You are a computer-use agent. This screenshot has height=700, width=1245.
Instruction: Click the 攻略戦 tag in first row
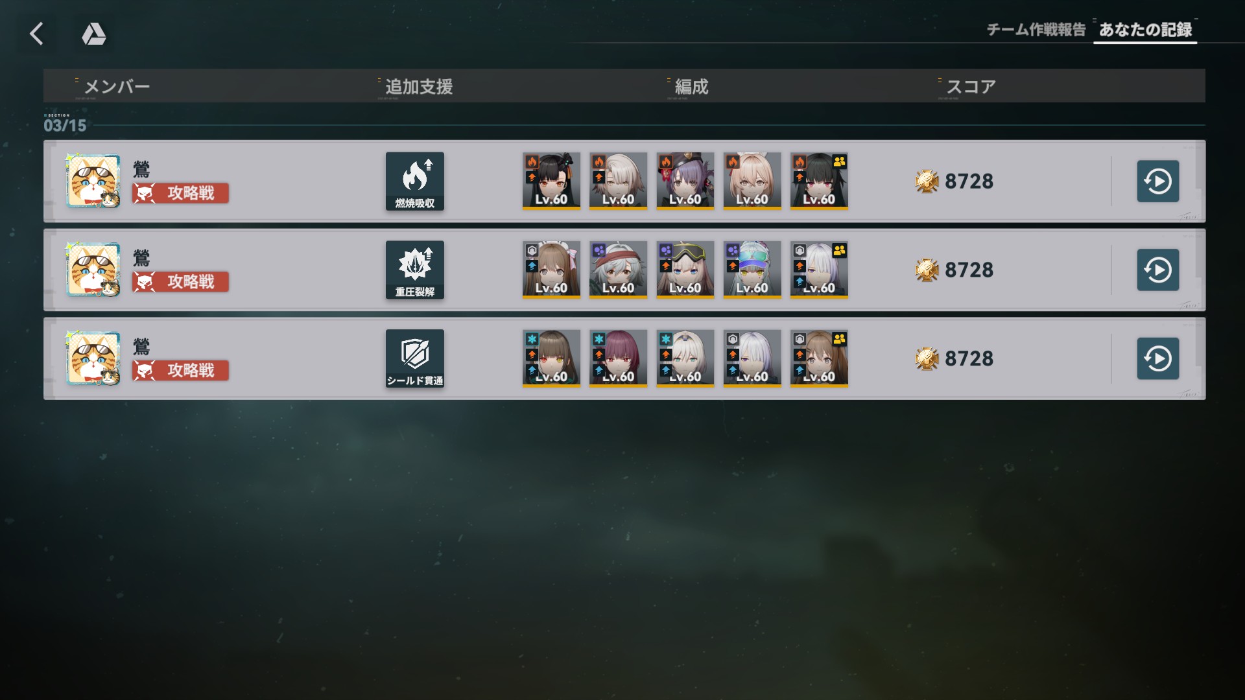181,193
